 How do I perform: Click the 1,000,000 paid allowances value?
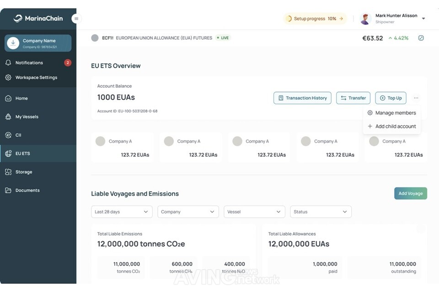(x=325, y=264)
